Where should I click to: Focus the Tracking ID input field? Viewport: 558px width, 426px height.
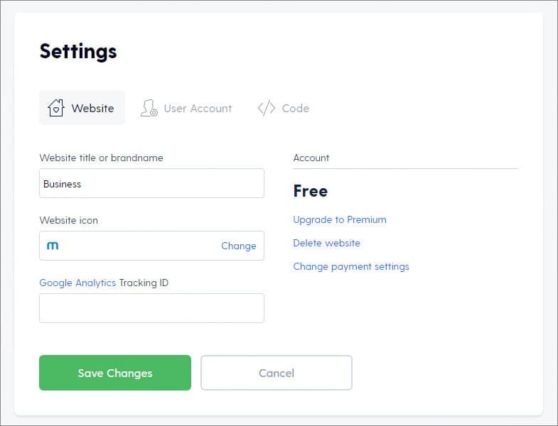(x=151, y=308)
